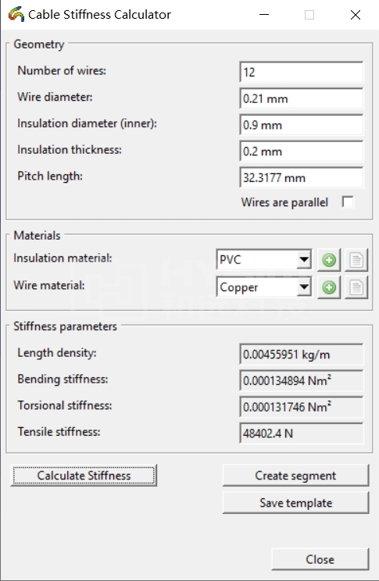
Task: Select the Bending stiffness result field
Action: tap(302, 380)
